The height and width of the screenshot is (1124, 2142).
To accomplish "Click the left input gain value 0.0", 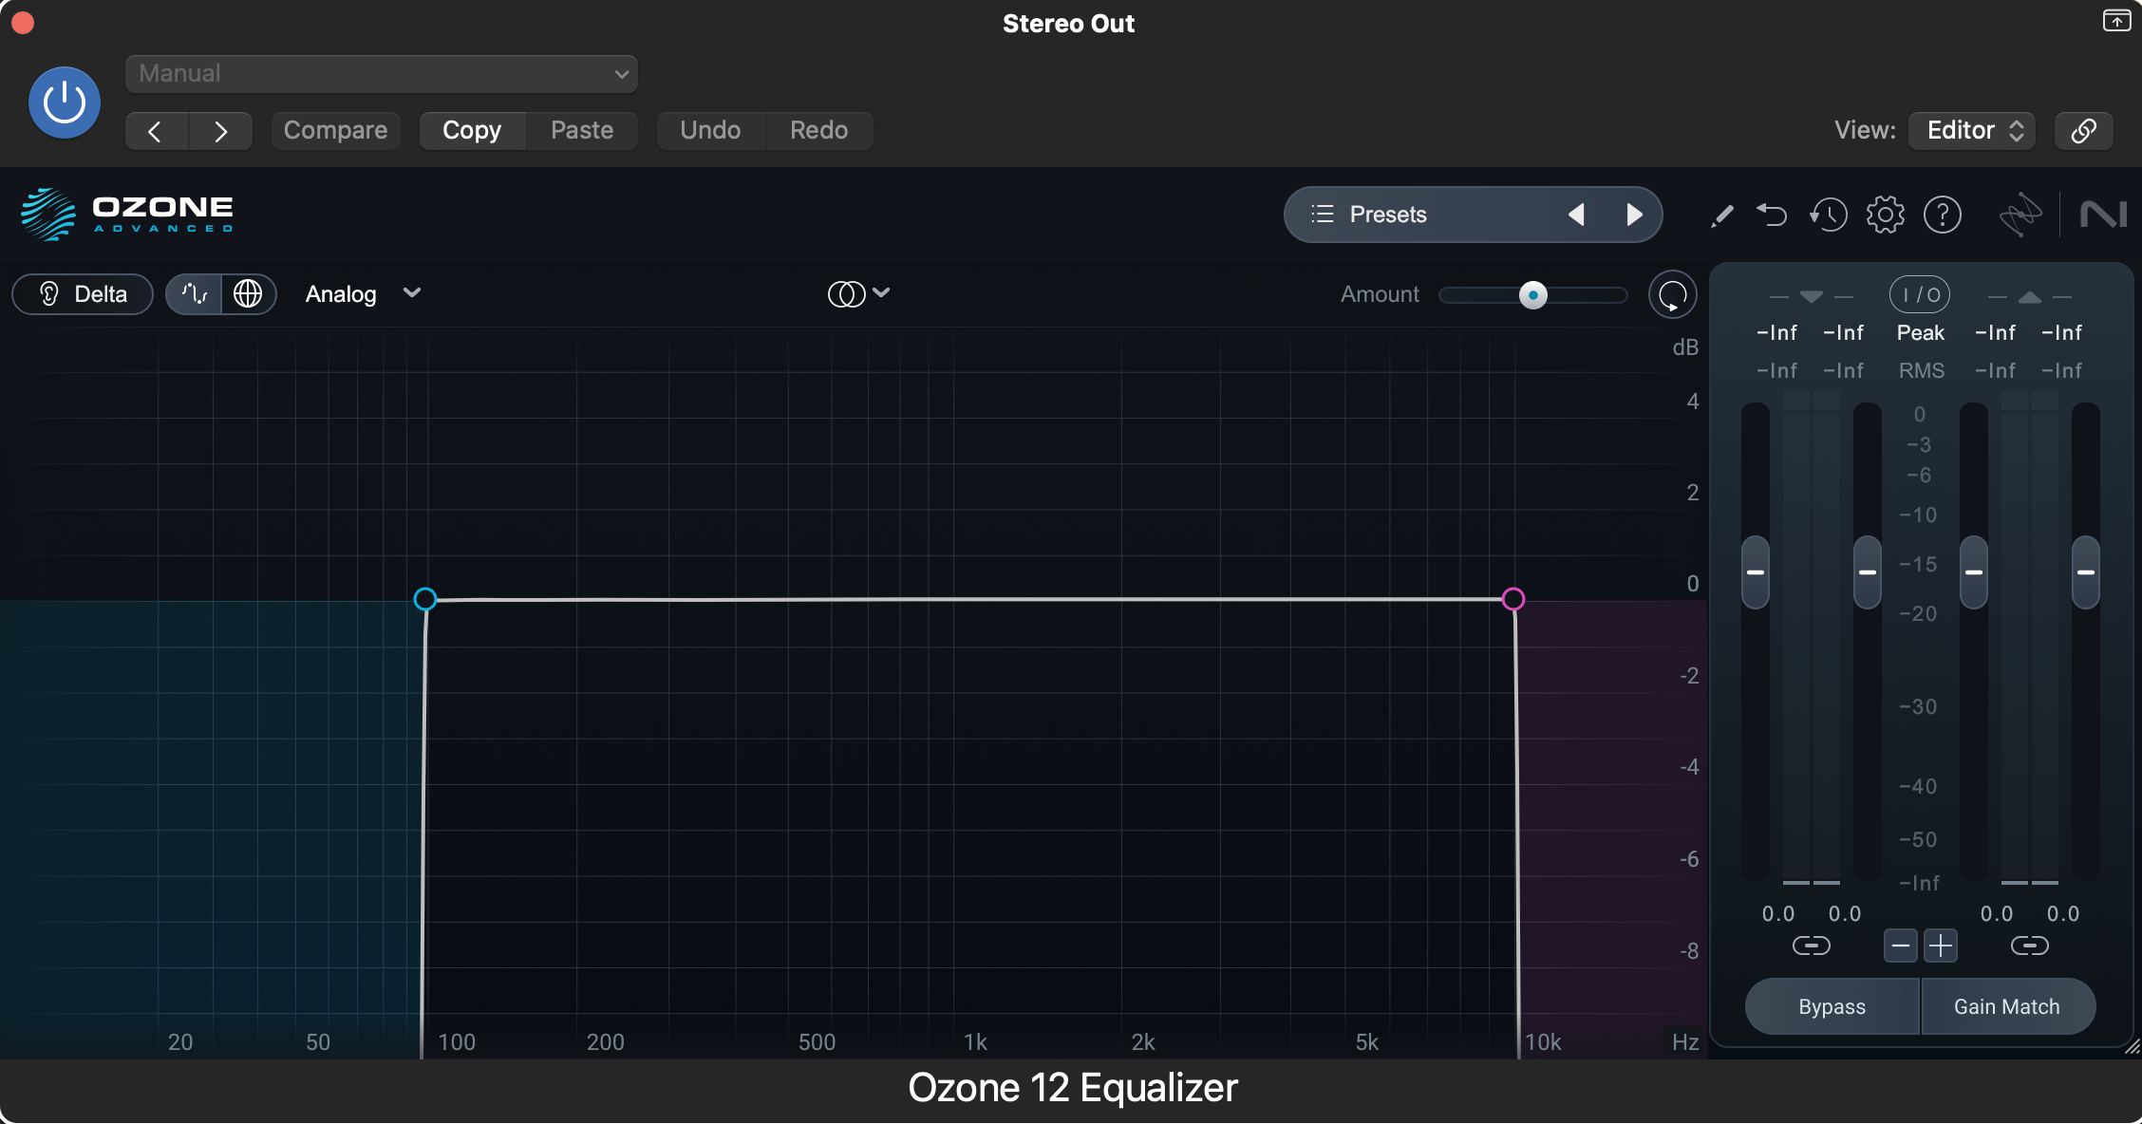I will pyautogui.click(x=1778, y=913).
